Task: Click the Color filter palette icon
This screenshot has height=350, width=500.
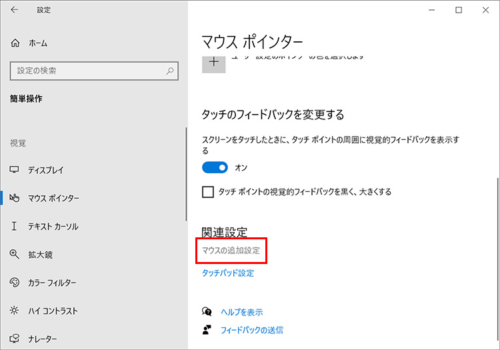Action: (x=15, y=283)
